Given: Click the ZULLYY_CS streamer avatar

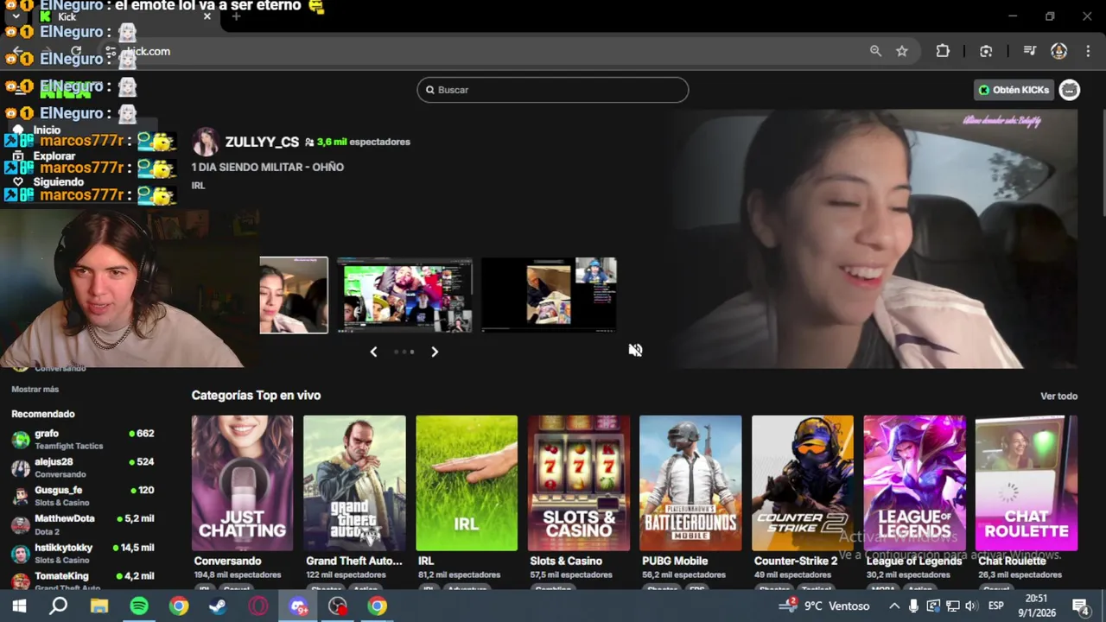Looking at the screenshot, I should point(205,142).
